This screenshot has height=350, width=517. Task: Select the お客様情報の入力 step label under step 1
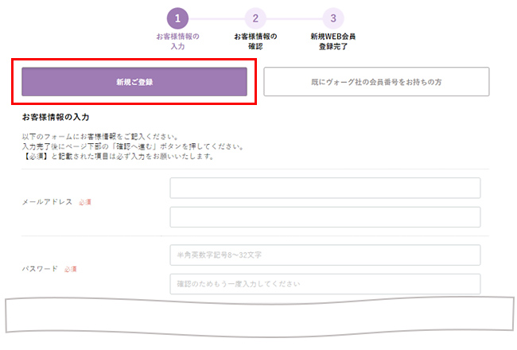tap(177, 41)
